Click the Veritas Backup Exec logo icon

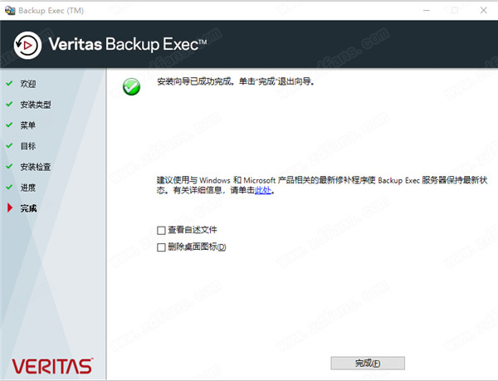coord(27,45)
